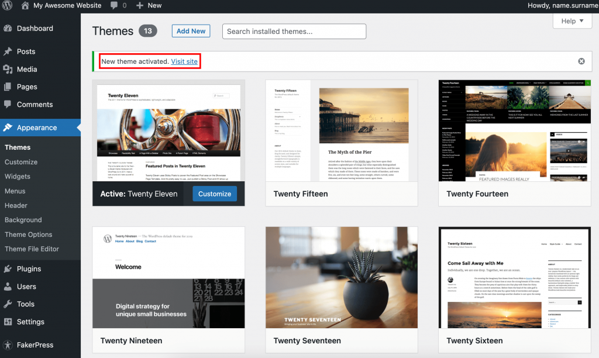Expand the Help dropdown panel
Viewport: 599px width, 358px height.
pyautogui.click(x=572, y=20)
